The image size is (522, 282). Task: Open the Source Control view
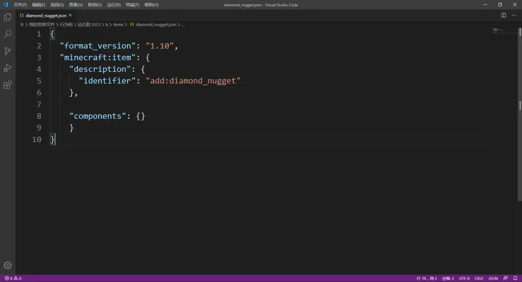pyautogui.click(x=7, y=51)
